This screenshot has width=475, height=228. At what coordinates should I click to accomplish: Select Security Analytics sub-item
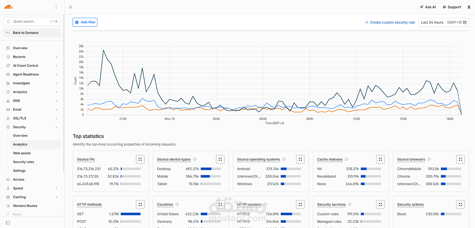[36, 144]
